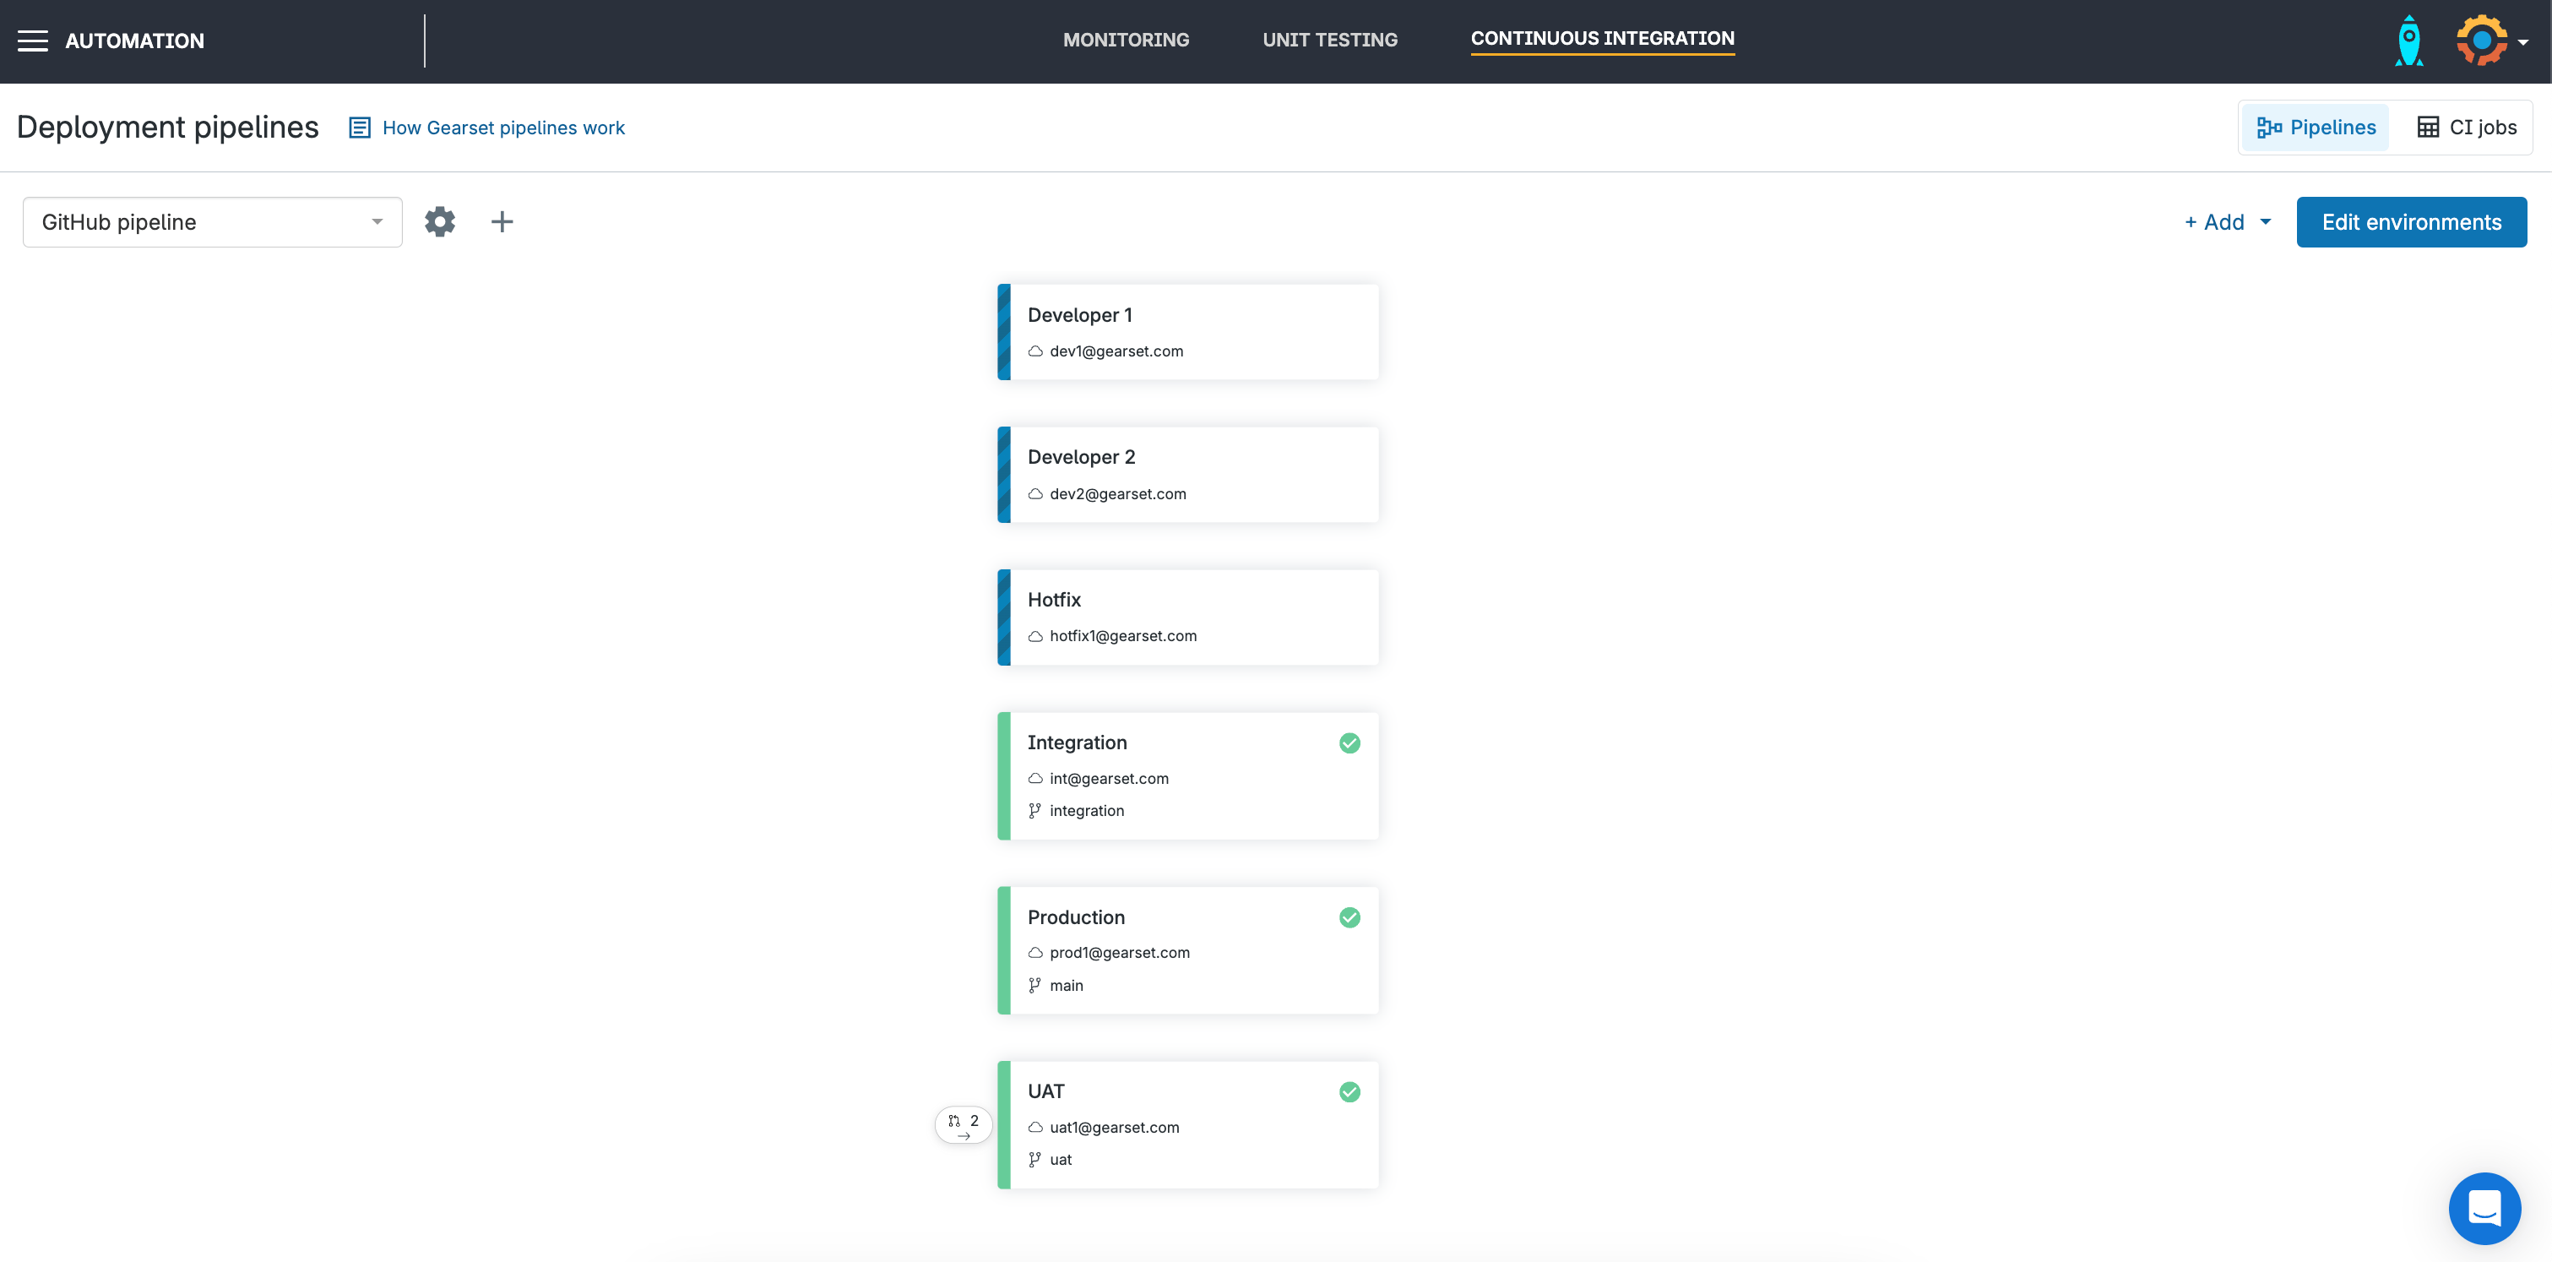Image resolution: width=2552 pixels, height=1262 pixels.
Task: Click the Production green checkmark status
Action: [1349, 917]
